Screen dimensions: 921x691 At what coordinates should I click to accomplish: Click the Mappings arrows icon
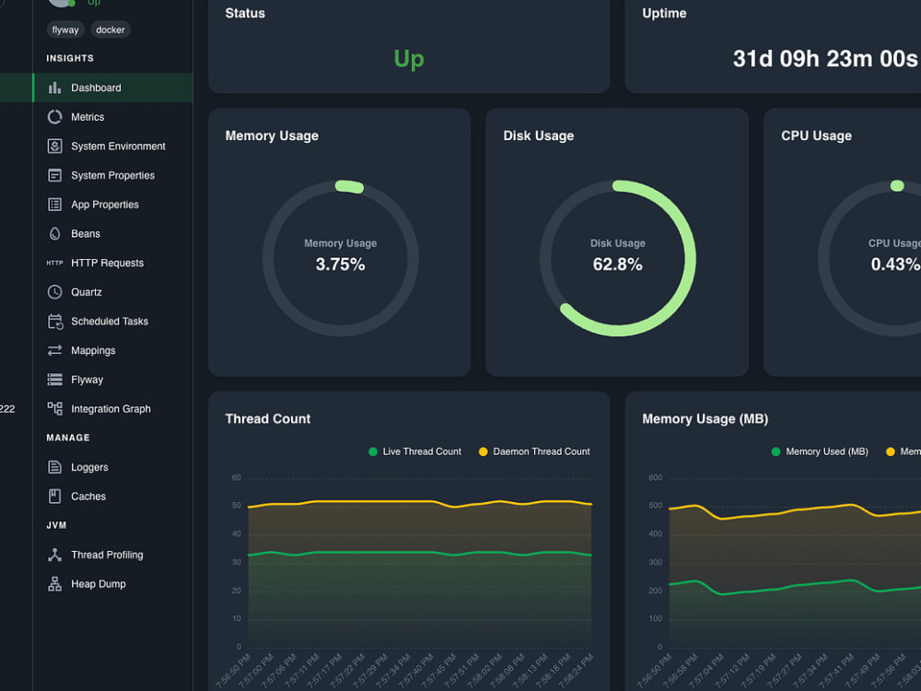tap(54, 350)
